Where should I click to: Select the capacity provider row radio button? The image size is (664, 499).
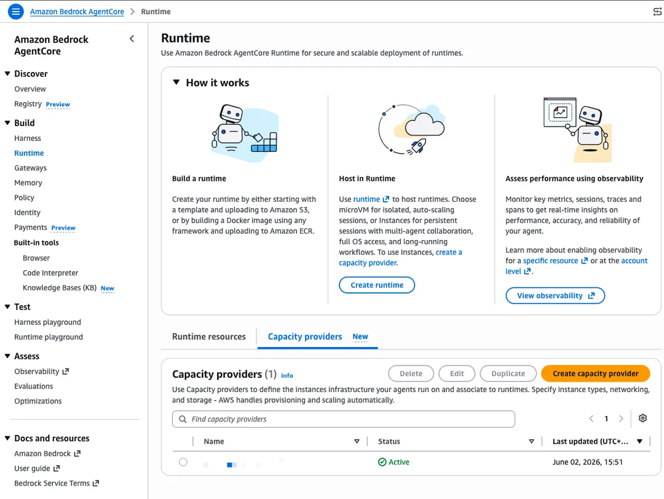point(183,462)
